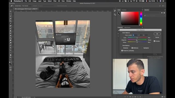The width and height of the screenshot is (175, 98).
Task: Select the Type tool
Action: point(11,48)
